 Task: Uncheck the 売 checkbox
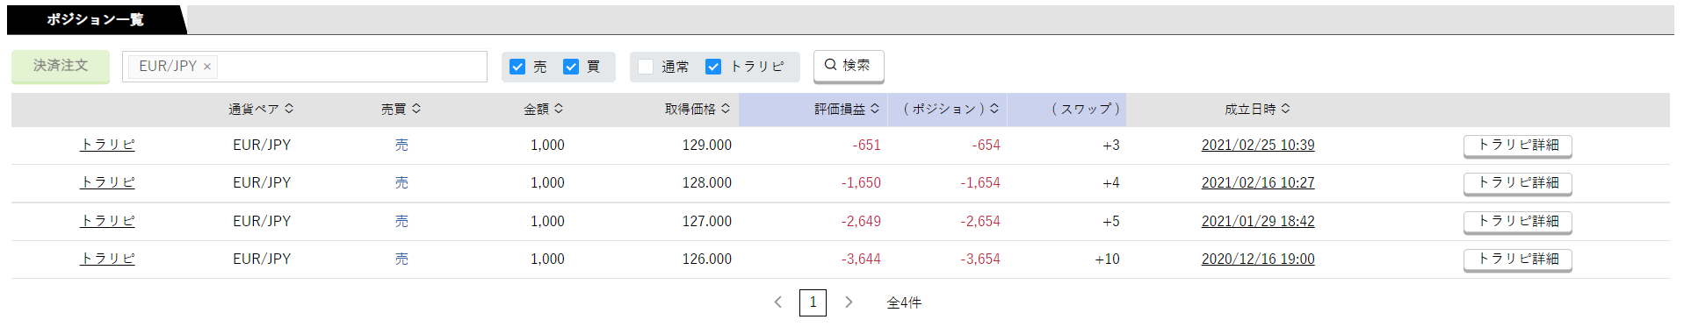[x=517, y=67]
